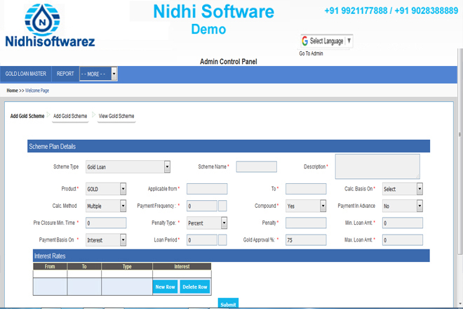The height and width of the screenshot is (309, 463).
Task: Click the Gold Approval % field
Action: tap(306, 240)
